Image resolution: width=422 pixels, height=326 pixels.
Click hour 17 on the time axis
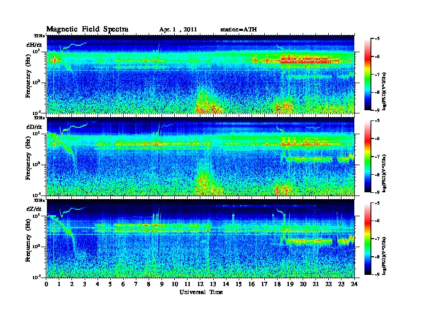(x=265, y=284)
